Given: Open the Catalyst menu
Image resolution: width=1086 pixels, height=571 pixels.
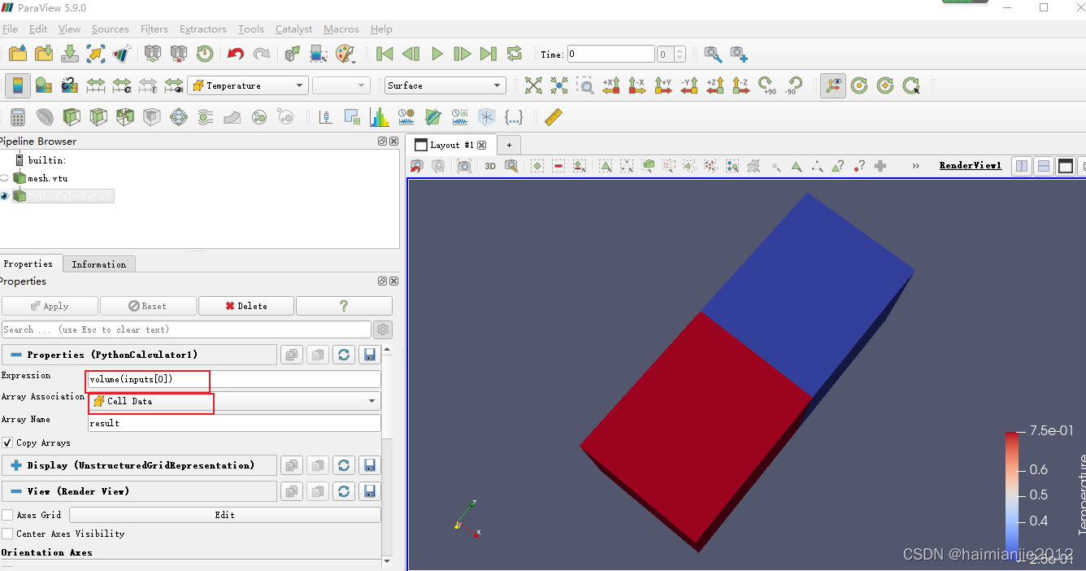Looking at the screenshot, I should tap(293, 29).
